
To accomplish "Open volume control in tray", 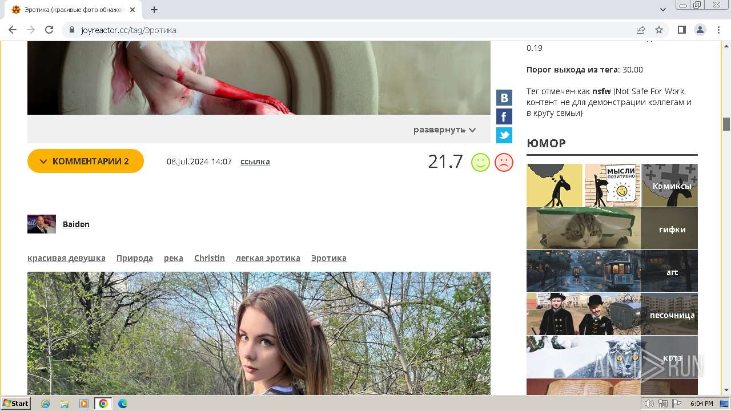I will click(649, 404).
